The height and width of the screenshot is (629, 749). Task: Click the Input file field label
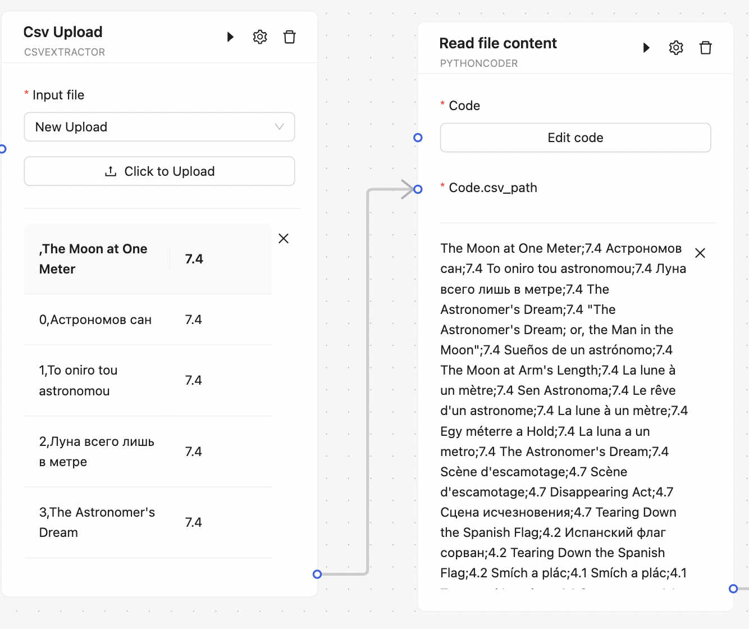pyautogui.click(x=58, y=95)
